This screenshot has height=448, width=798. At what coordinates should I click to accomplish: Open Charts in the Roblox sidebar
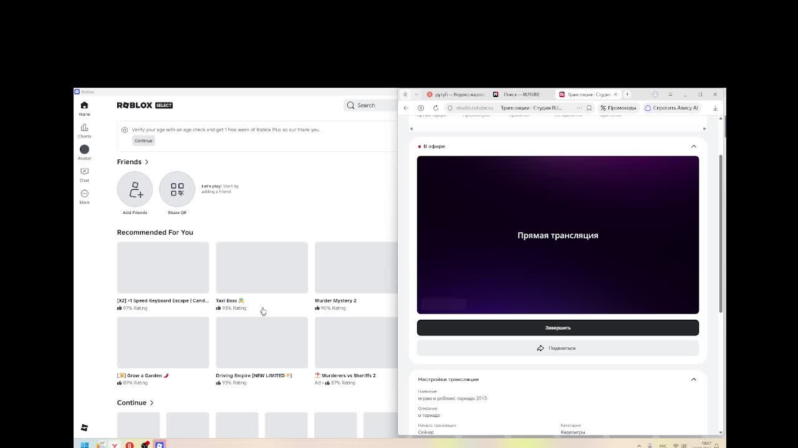point(84,131)
